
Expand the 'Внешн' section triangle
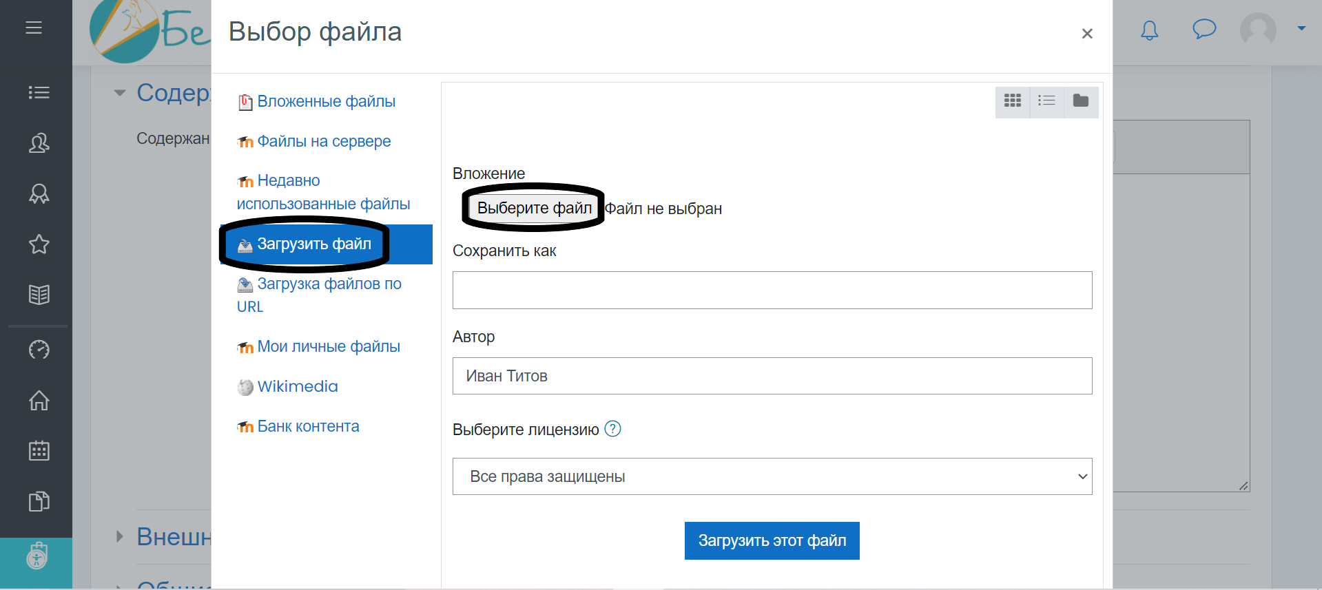pyautogui.click(x=120, y=536)
